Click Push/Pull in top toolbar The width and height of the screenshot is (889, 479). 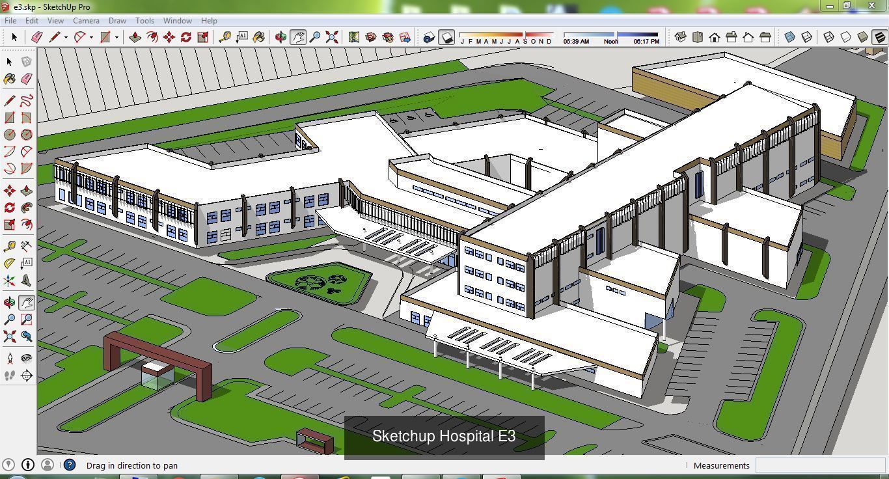pos(135,37)
